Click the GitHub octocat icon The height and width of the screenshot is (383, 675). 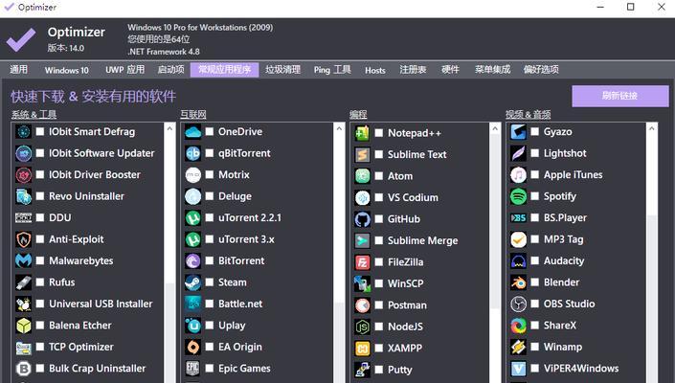point(363,219)
